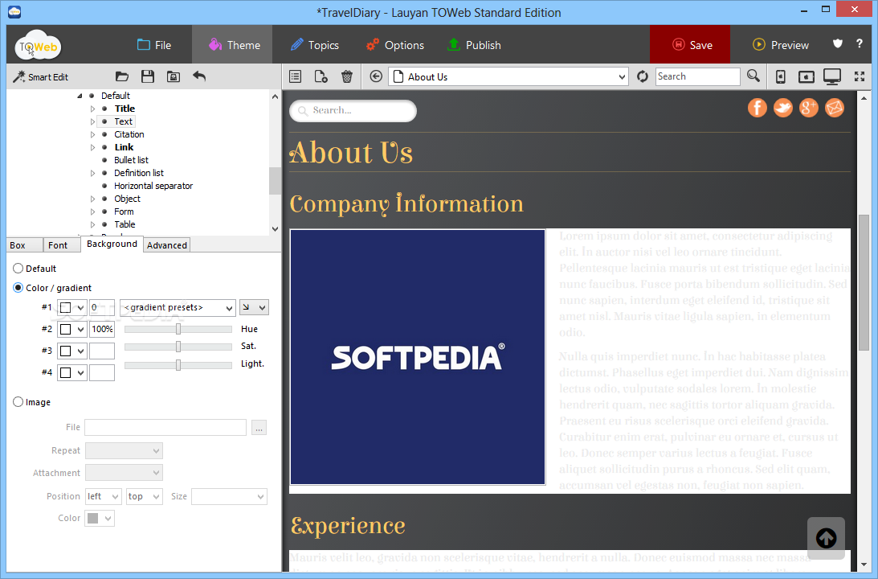Switch to desktop monitor preview mode
This screenshot has width=878, height=579.
click(832, 76)
